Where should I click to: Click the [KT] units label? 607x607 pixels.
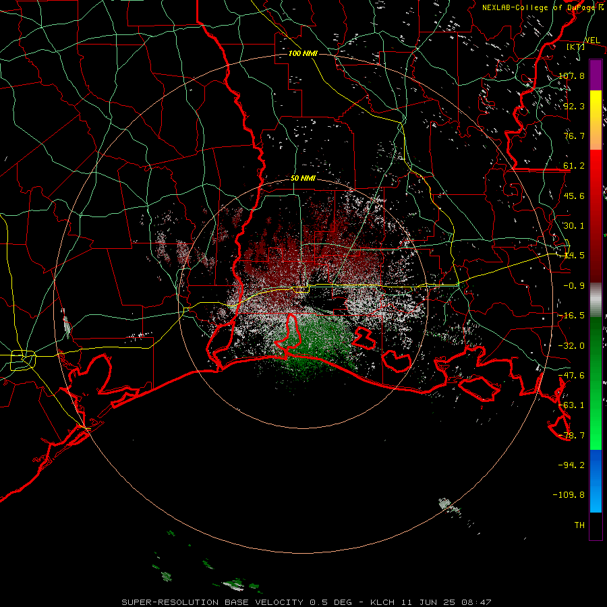point(576,47)
